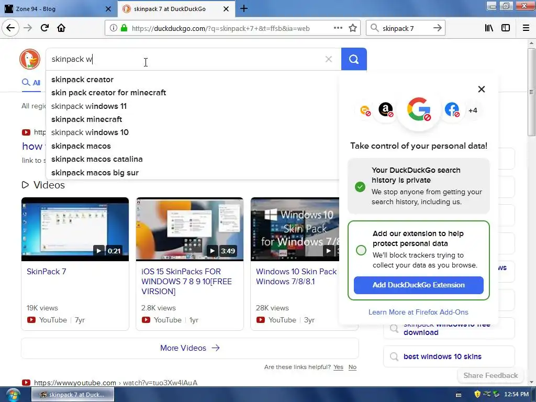Open page actions three-dot menu
536x402 pixels.
click(x=338, y=28)
